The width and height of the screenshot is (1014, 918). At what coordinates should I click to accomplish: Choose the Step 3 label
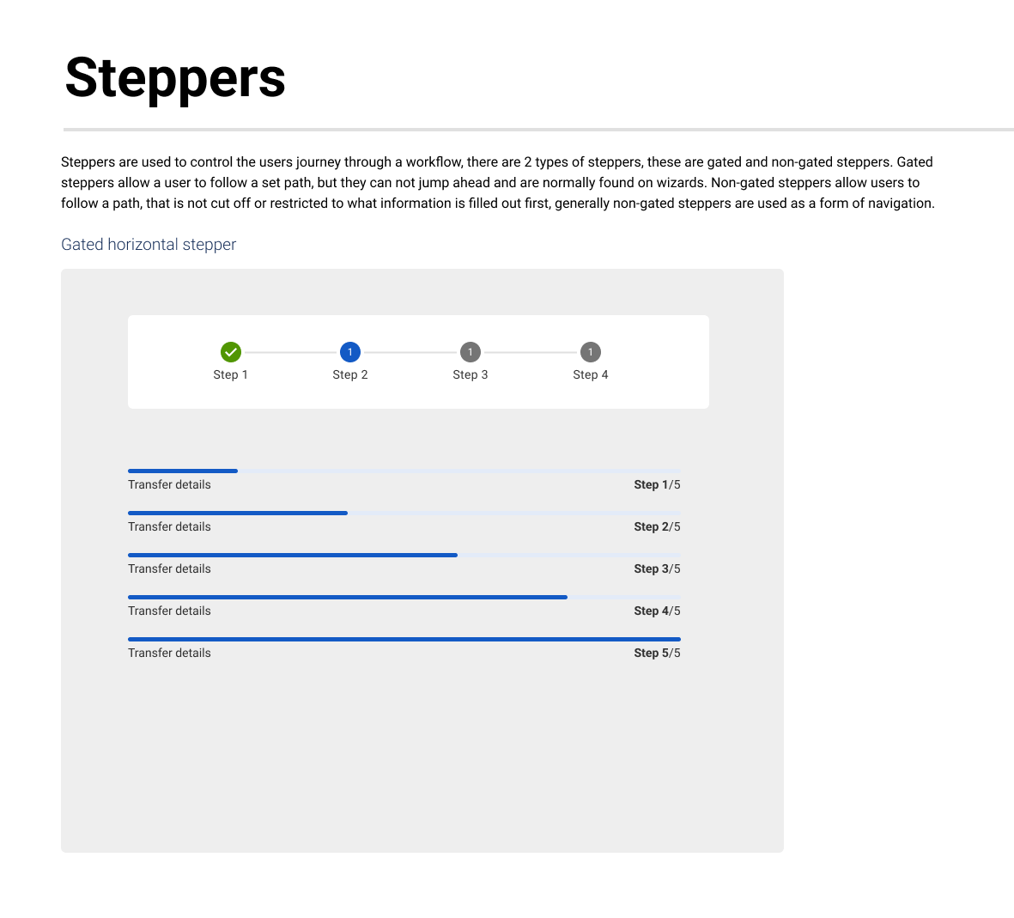pyautogui.click(x=471, y=374)
